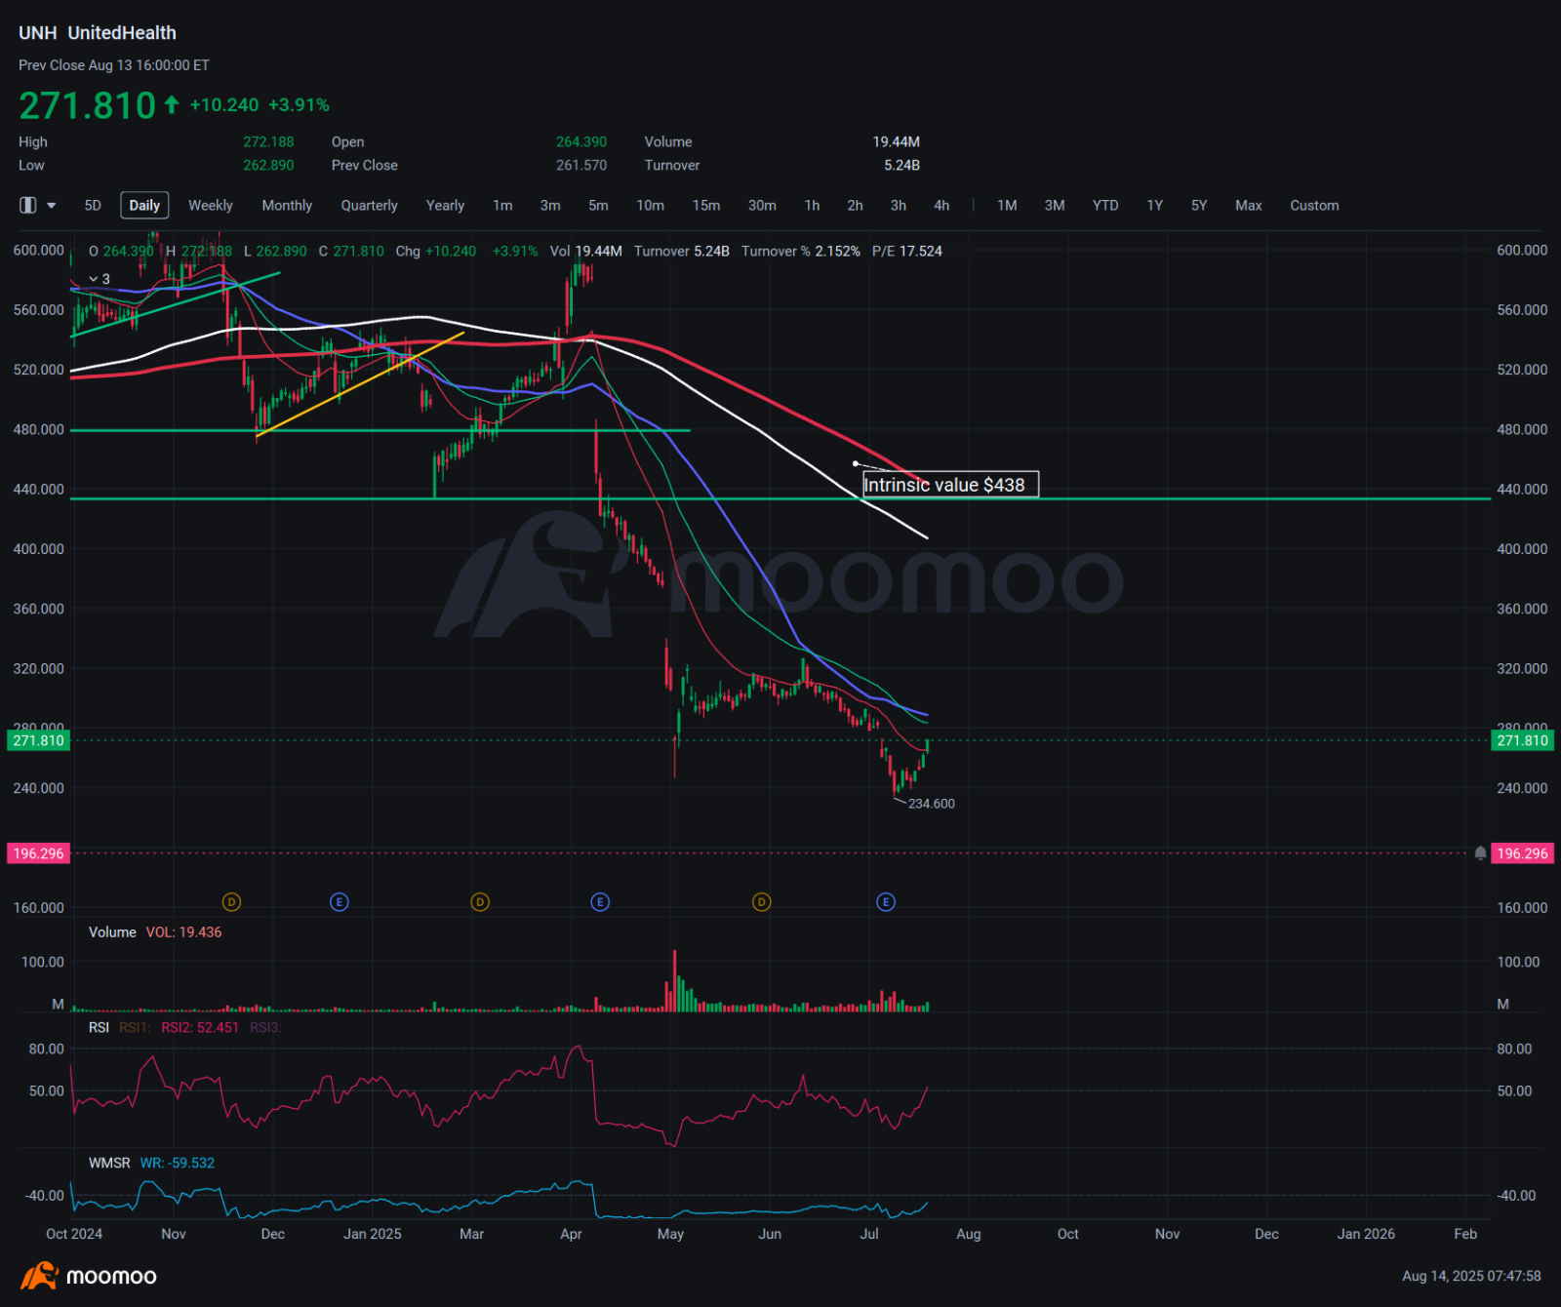Viewport: 1561px width, 1307px height.
Task: Click the P/E 17.524 readout
Action: tap(907, 252)
